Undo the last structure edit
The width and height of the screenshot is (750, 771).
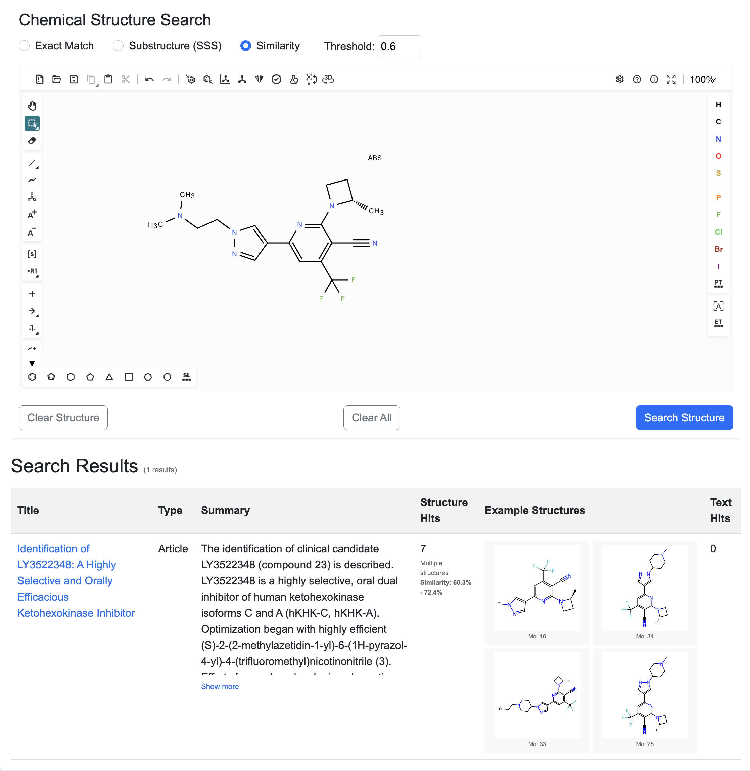(x=149, y=79)
